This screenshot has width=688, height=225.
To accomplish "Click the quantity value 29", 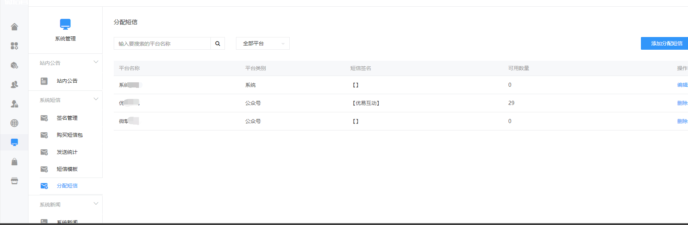I will pos(511,103).
